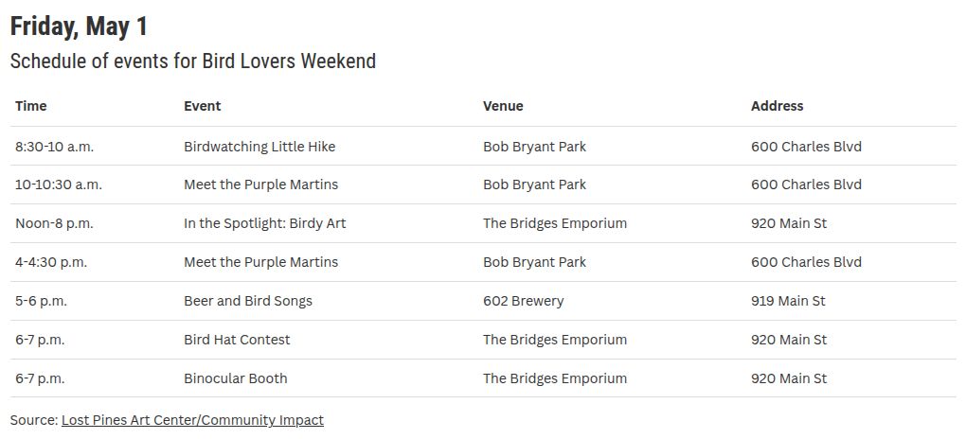Click In the Spotlight: Birdy Art event
The image size is (966, 439).
[265, 223]
